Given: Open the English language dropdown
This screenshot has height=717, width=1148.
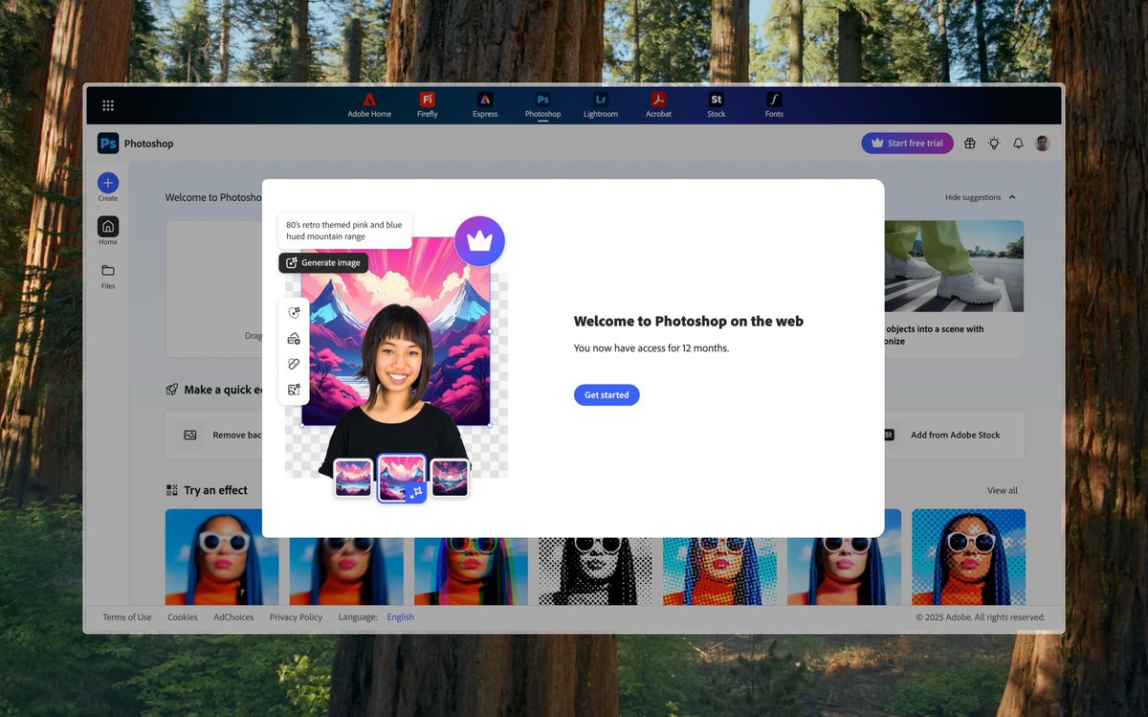Looking at the screenshot, I should pos(400,616).
